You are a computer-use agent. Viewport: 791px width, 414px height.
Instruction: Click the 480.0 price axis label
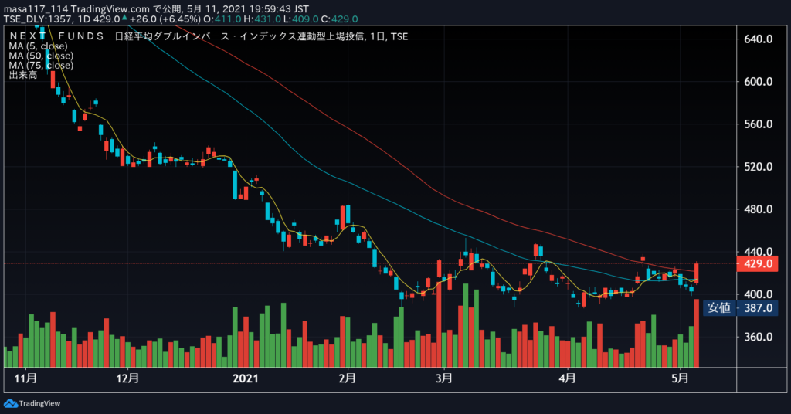click(759, 209)
